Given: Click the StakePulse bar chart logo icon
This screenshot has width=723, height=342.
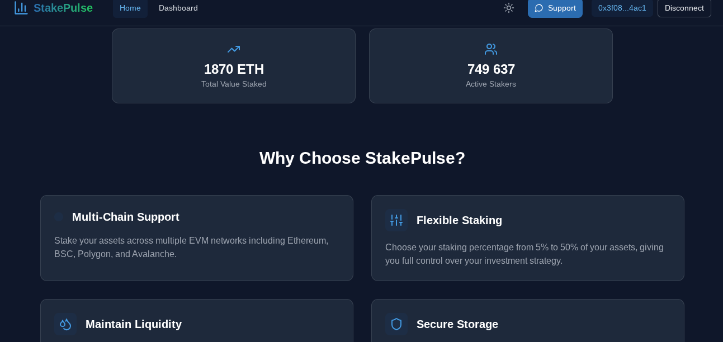Looking at the screenshot, I should pos(21,8).
